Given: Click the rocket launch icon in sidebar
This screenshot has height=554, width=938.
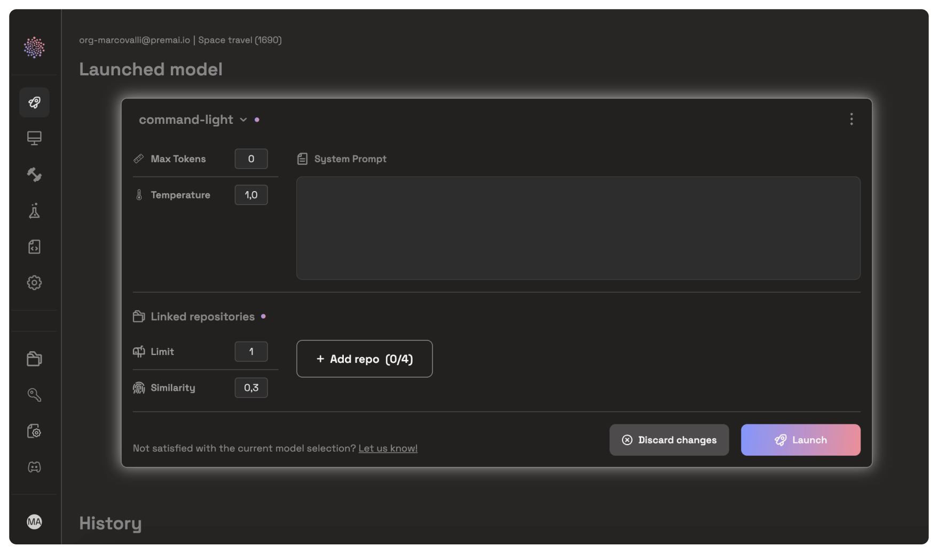Looking at the screenshot, I should [x=34, y=102].
